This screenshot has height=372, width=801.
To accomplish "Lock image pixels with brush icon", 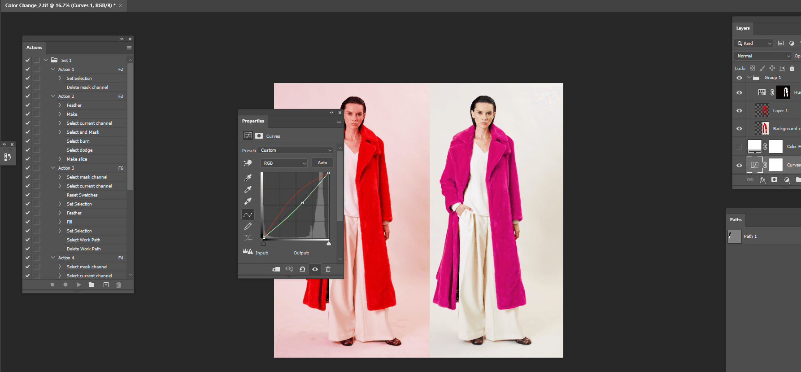I will click(x=762, y=68).
